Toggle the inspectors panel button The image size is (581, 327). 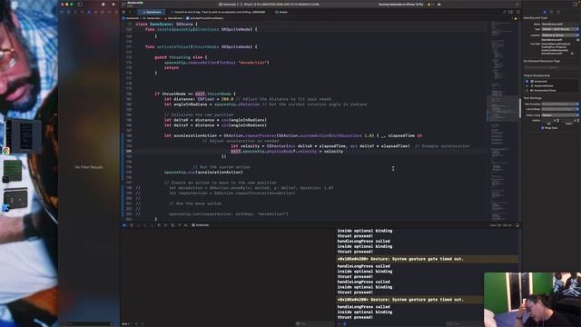pyautogui.click(x=575, y=5)
